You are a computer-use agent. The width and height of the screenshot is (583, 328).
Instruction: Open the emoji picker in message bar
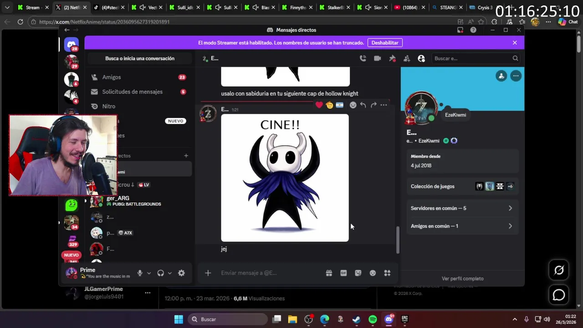(373, 273)
